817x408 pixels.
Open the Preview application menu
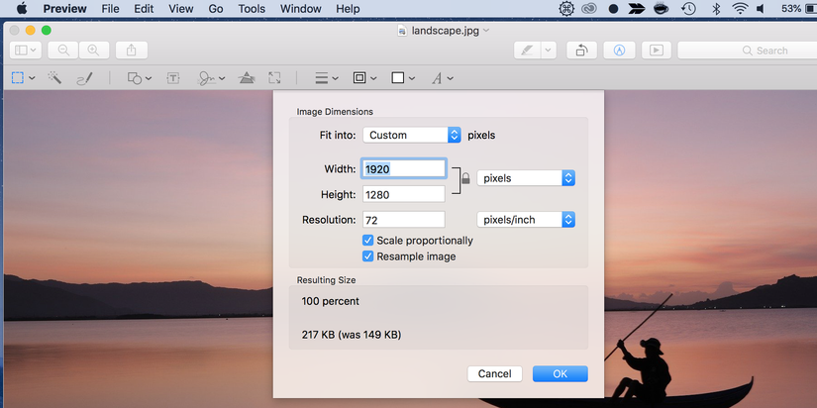[63, 9]
